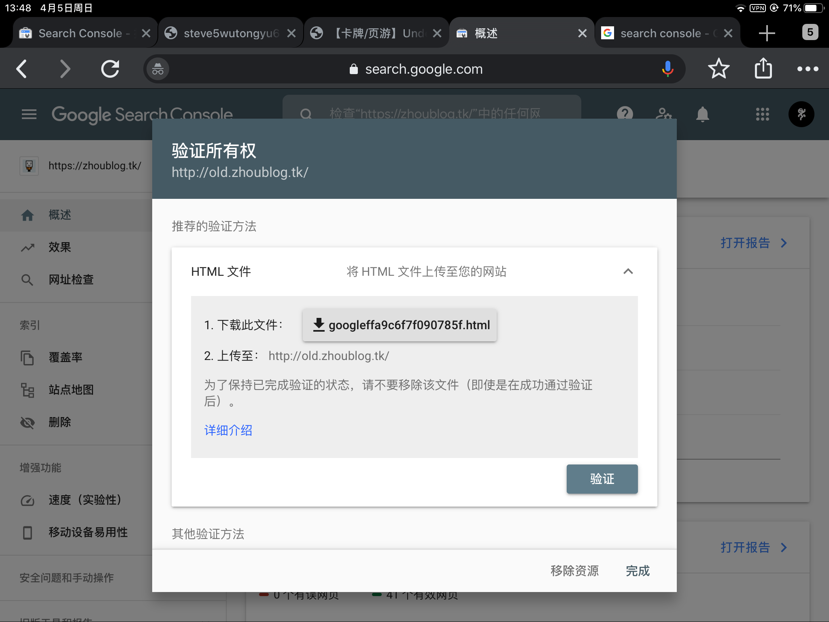The image size is (829, 622).
Task: Open the notifications bell icon
Action: pos(702,114)
